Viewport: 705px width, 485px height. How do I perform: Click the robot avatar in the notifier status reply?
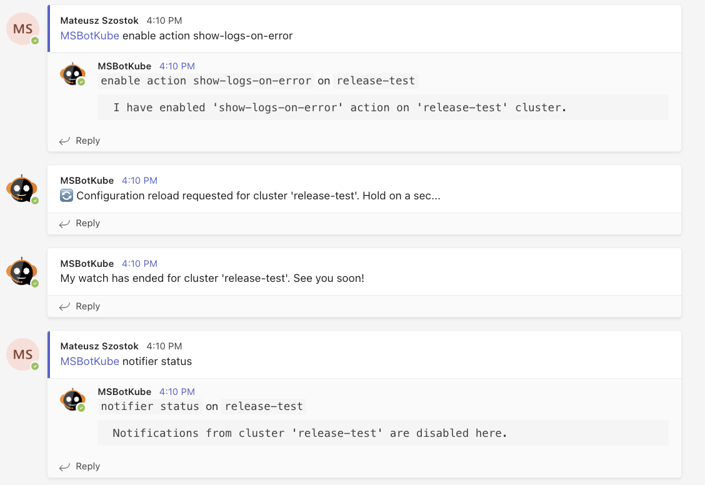73,399
